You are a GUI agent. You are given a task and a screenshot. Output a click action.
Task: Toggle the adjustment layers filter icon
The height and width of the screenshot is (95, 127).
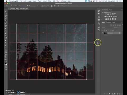point(113,25)
